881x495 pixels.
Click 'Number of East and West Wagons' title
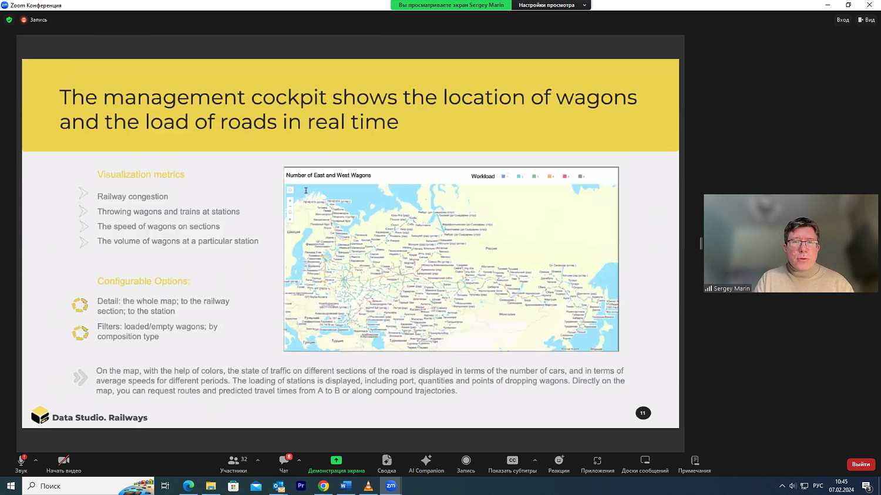pos(328,175)
